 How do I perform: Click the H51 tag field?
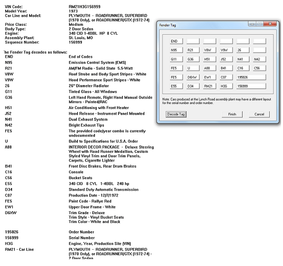[210, 59]
